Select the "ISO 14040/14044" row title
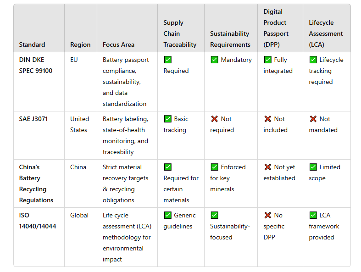The height and width of the screenshot is (272, 361). click(38, 221)
